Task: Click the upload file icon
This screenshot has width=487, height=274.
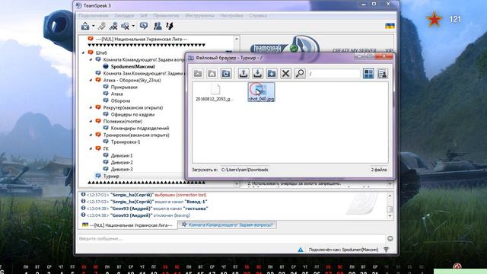Action: click(243, 74)
